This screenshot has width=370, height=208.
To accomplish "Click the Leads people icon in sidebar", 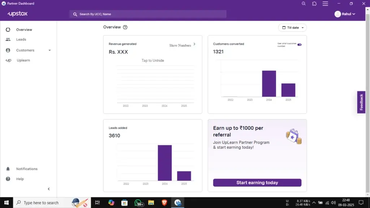I will (x=8, y=39).
